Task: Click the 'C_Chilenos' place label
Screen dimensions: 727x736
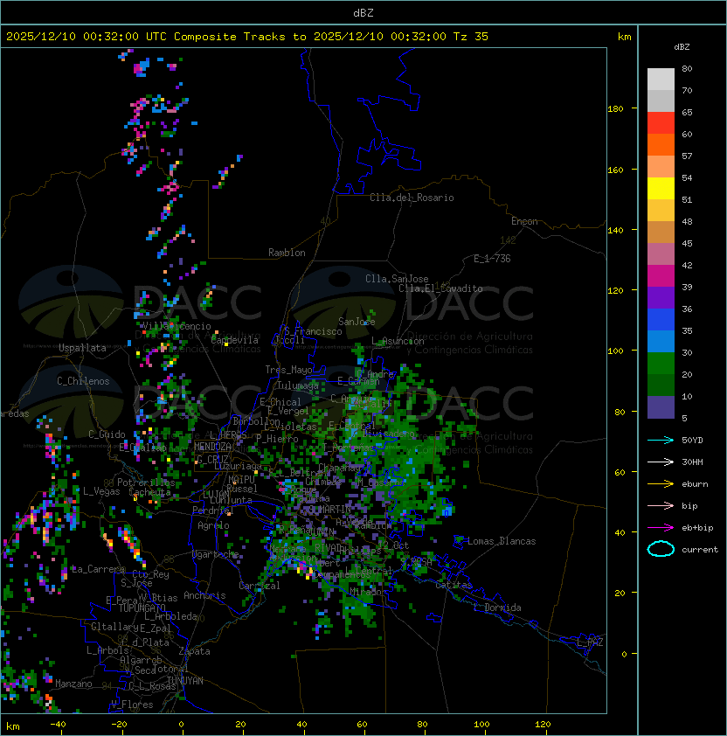Action: point(83,381)
